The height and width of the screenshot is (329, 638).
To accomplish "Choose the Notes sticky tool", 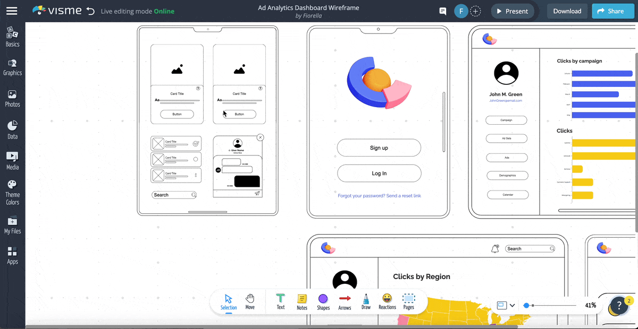I will [x=302, y=301].
